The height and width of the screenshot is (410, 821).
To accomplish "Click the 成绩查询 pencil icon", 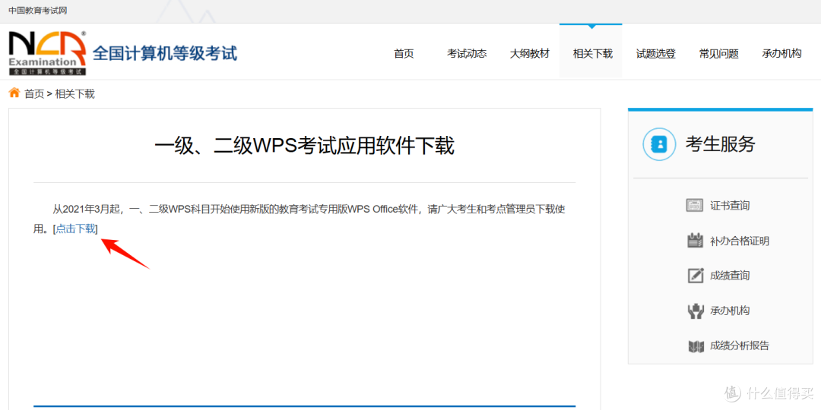I will click(x=695, y=276).
